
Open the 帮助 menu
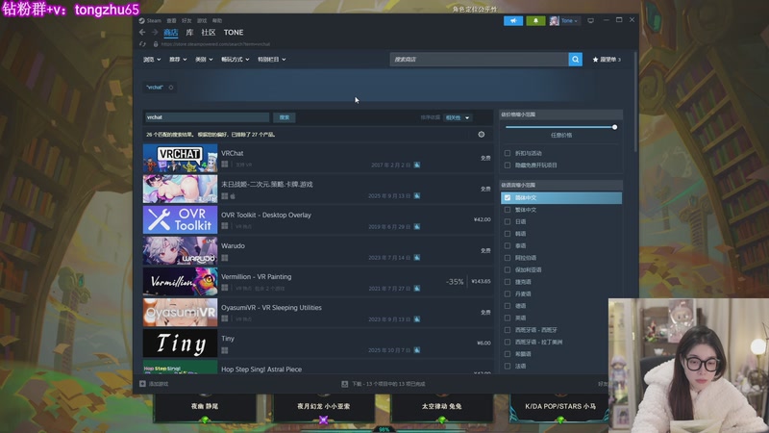(x=217, y=20)
